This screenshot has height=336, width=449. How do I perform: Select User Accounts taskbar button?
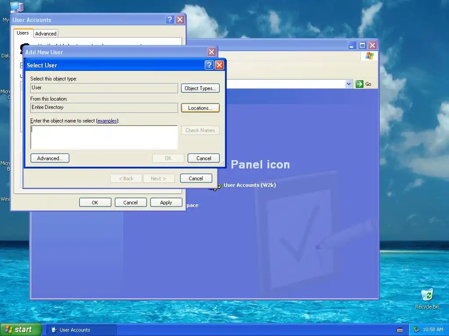(x=82, y=330)
